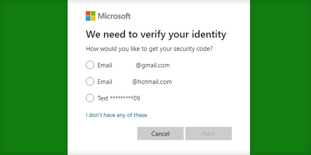Viewport: 311px width, 155px height.
Task: Pick the phone number ending in 09
Action: click(125, 98)
